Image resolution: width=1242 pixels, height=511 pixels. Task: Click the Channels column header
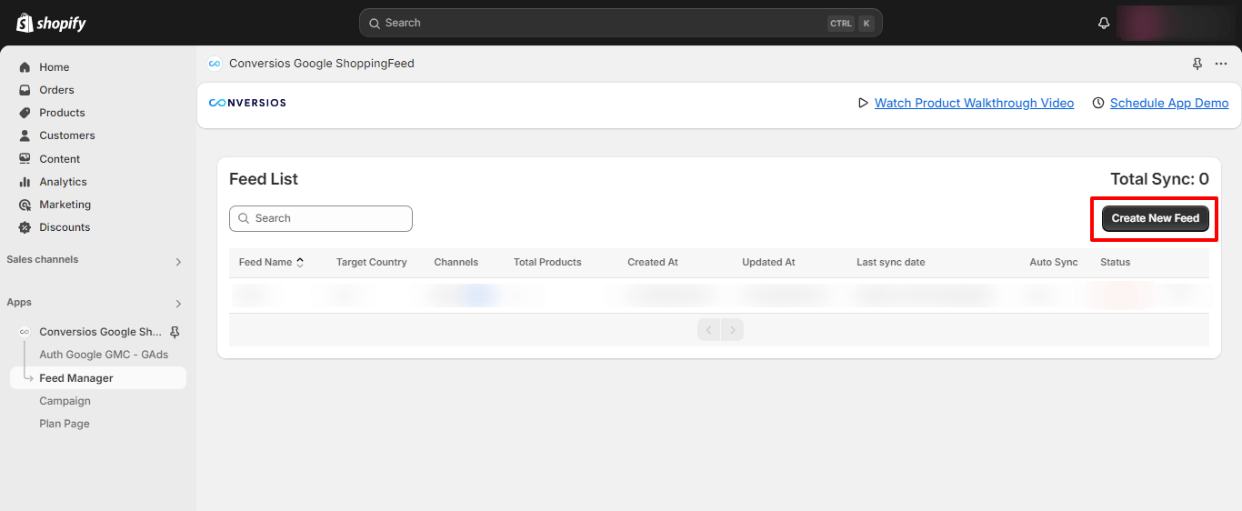456,262
